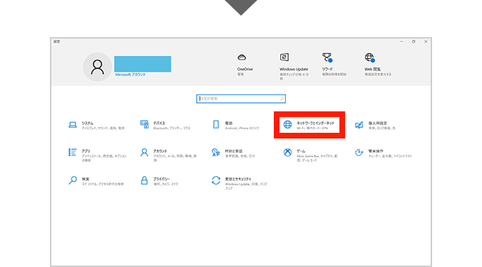Open the Personalization settings icon
Viewport: 482px width, 267px height.
click(359, 125)
